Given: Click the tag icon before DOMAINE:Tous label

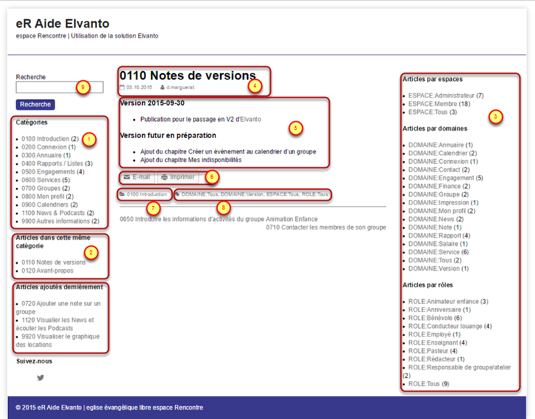Looking at the screenshot, I should 178,194.
